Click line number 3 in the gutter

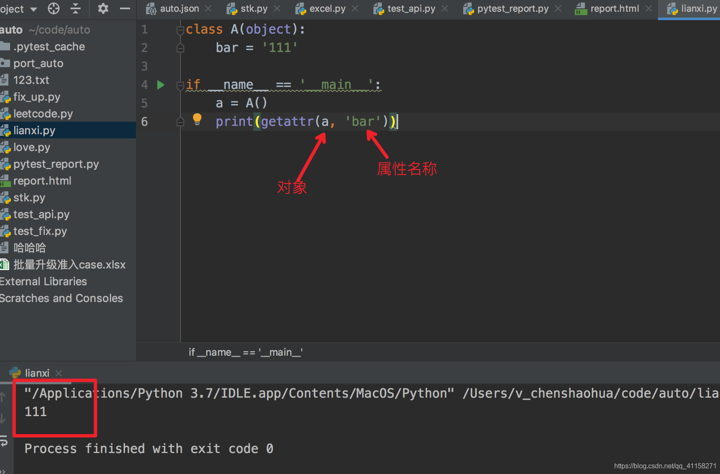[144, 66]
